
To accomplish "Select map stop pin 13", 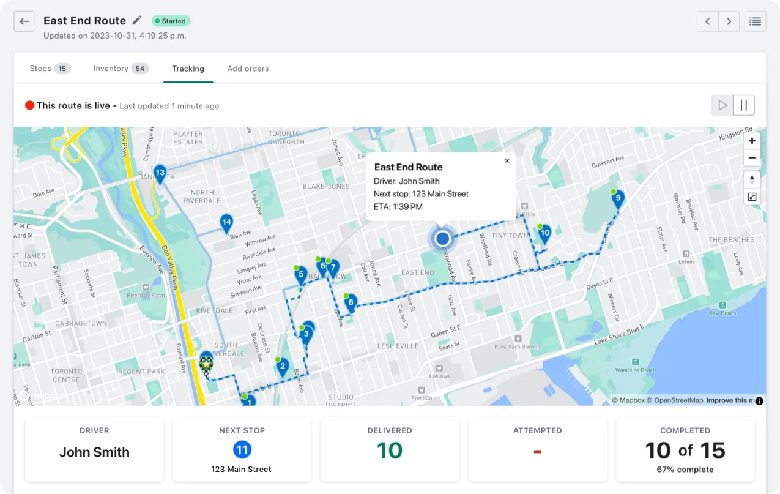I will pos(160,174).
